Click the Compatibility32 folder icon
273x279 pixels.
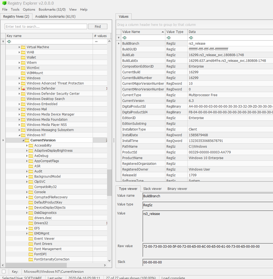31,187
